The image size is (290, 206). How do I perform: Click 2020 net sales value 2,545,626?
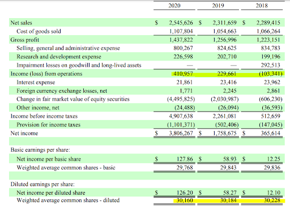(x=181, y=23)
